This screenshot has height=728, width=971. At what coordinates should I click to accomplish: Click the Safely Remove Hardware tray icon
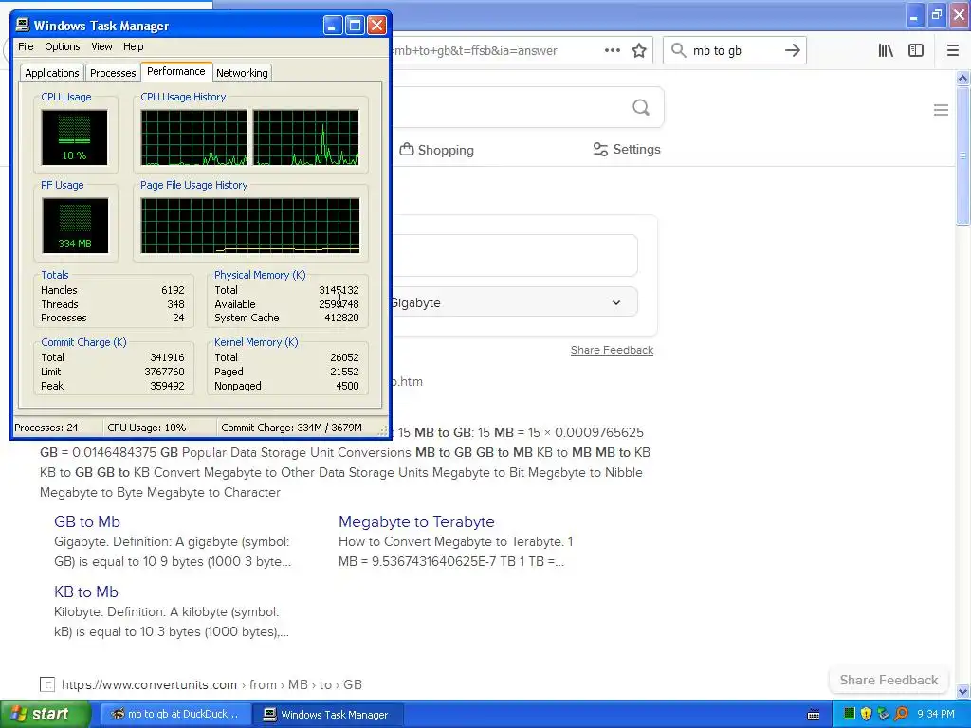[883, 714]
